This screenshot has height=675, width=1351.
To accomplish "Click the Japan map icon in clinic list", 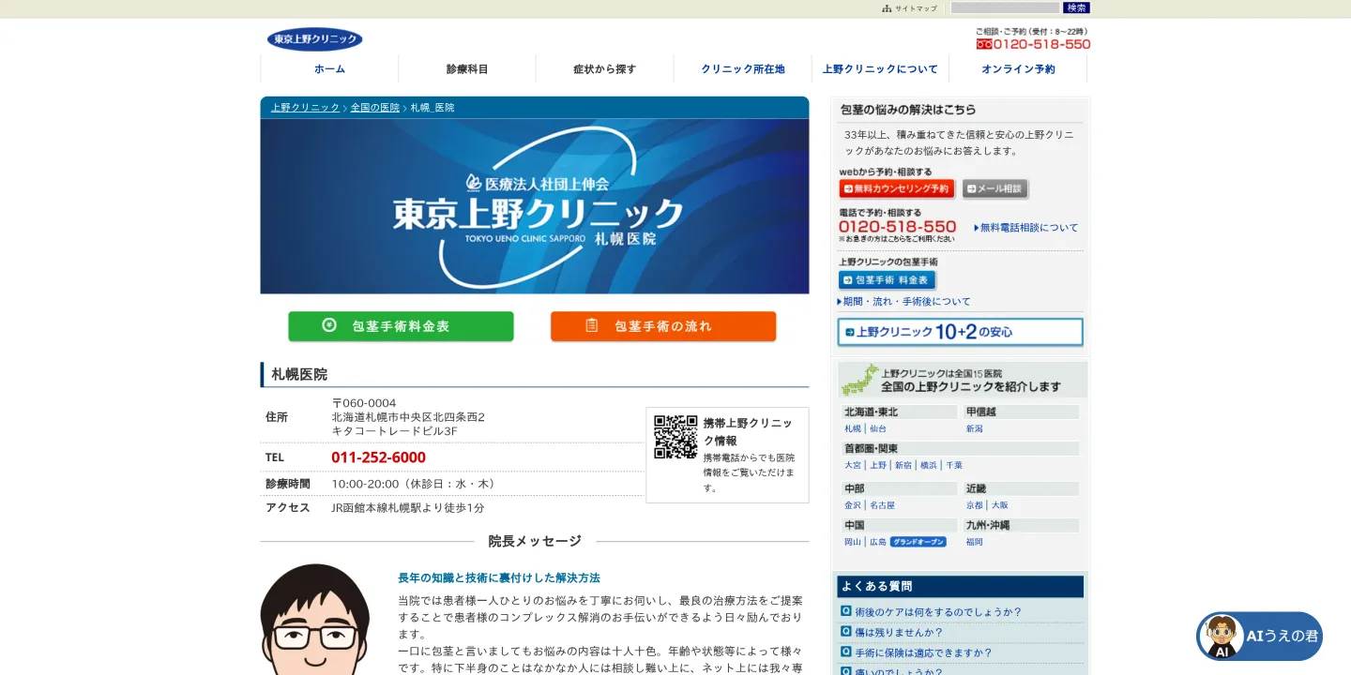I will [858, 379].
